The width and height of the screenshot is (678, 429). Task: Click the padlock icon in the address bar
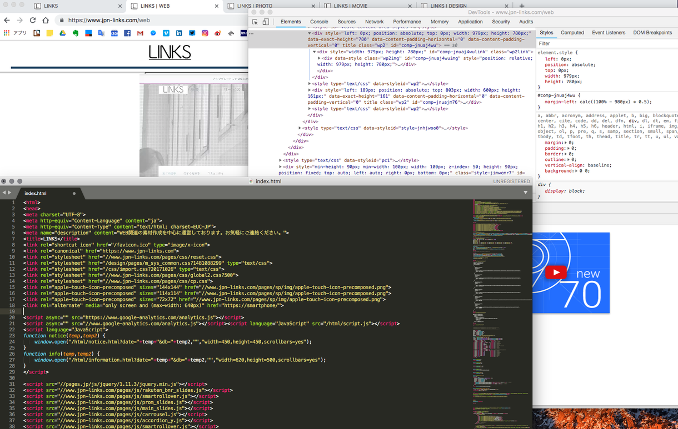62,21
